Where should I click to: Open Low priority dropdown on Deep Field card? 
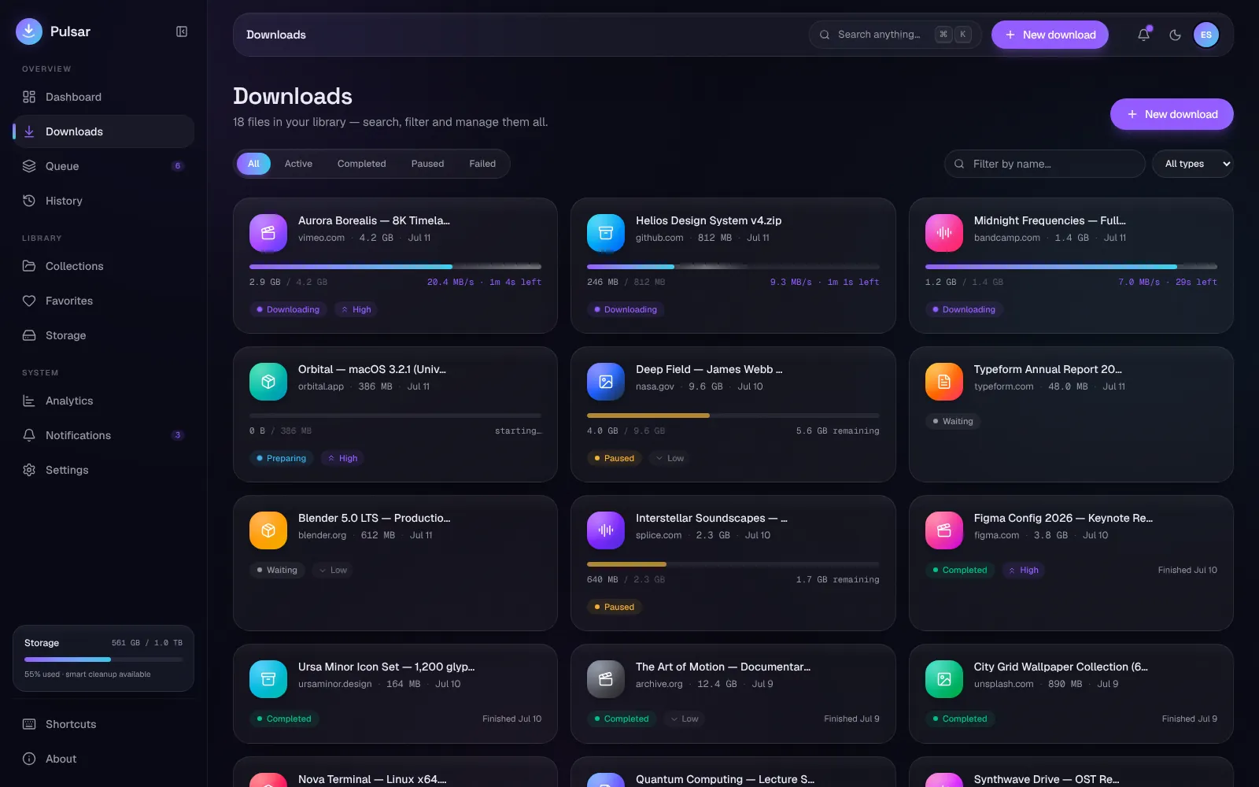pyautogui.click(x=670, y=458)
